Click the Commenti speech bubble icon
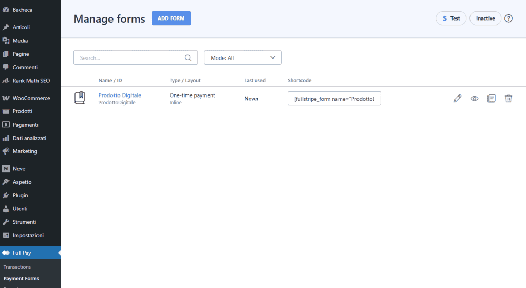Viewport: 526px width, 288px height. tap(6, 67)
